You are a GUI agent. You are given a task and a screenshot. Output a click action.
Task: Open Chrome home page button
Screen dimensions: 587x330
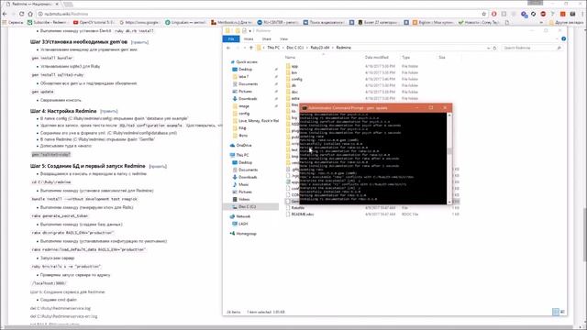(30, 14)
